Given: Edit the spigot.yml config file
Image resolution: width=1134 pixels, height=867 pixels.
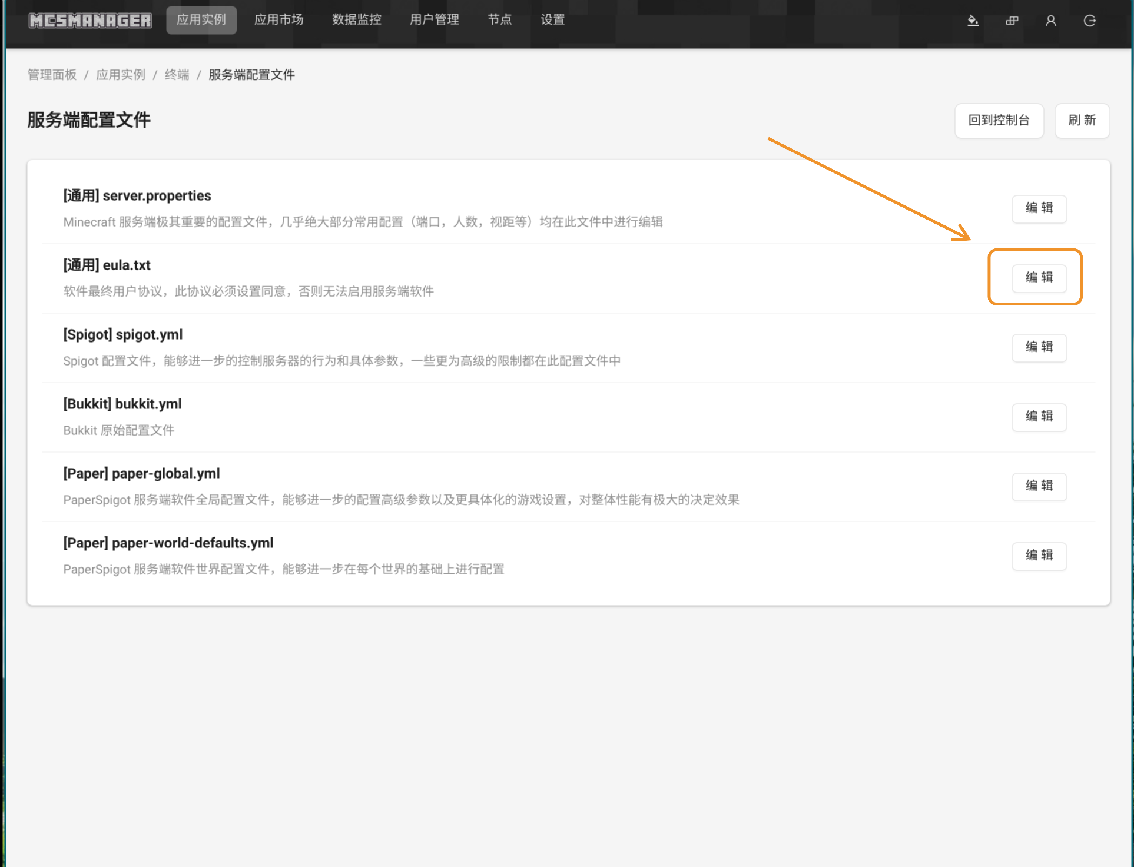Looking at the screenshot, I should click(x=1039, y=347).
